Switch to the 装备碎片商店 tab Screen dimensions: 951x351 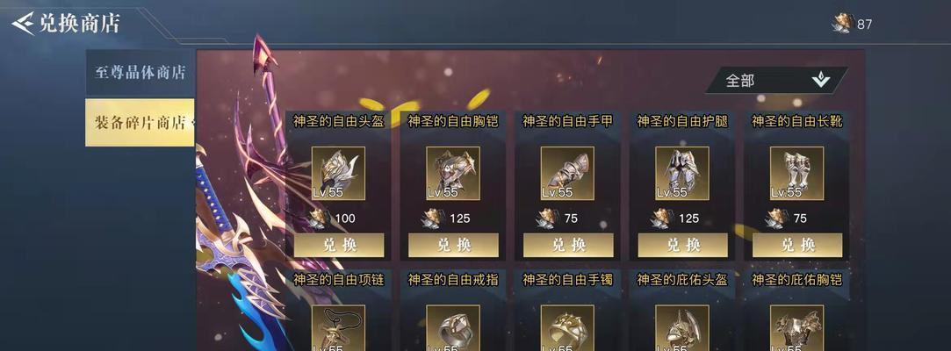[x=140, y=123]
